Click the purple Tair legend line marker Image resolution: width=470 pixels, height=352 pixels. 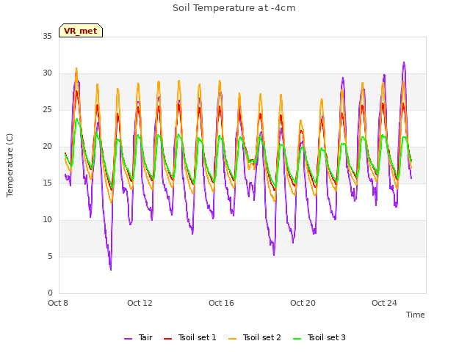pos(129,339)
